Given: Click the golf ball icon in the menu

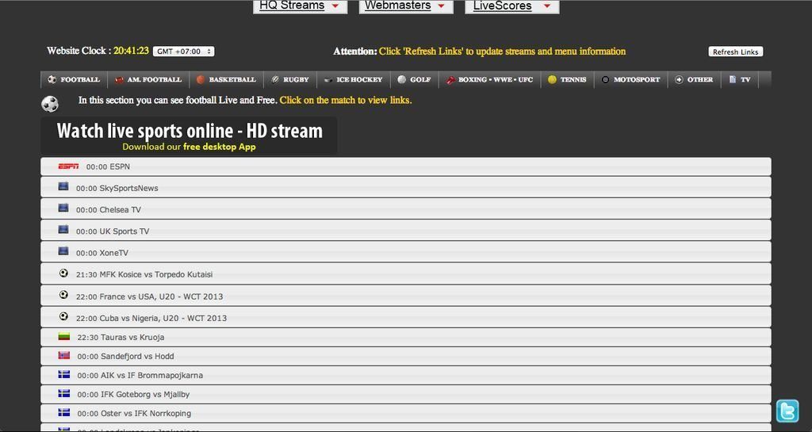Looking at the screenshot, I should (402, 80).
